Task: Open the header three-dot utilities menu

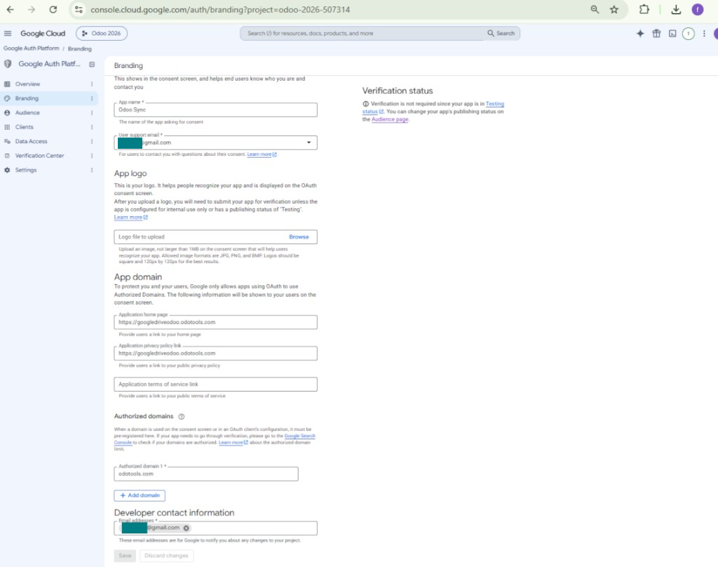Action: coord(704,34)
